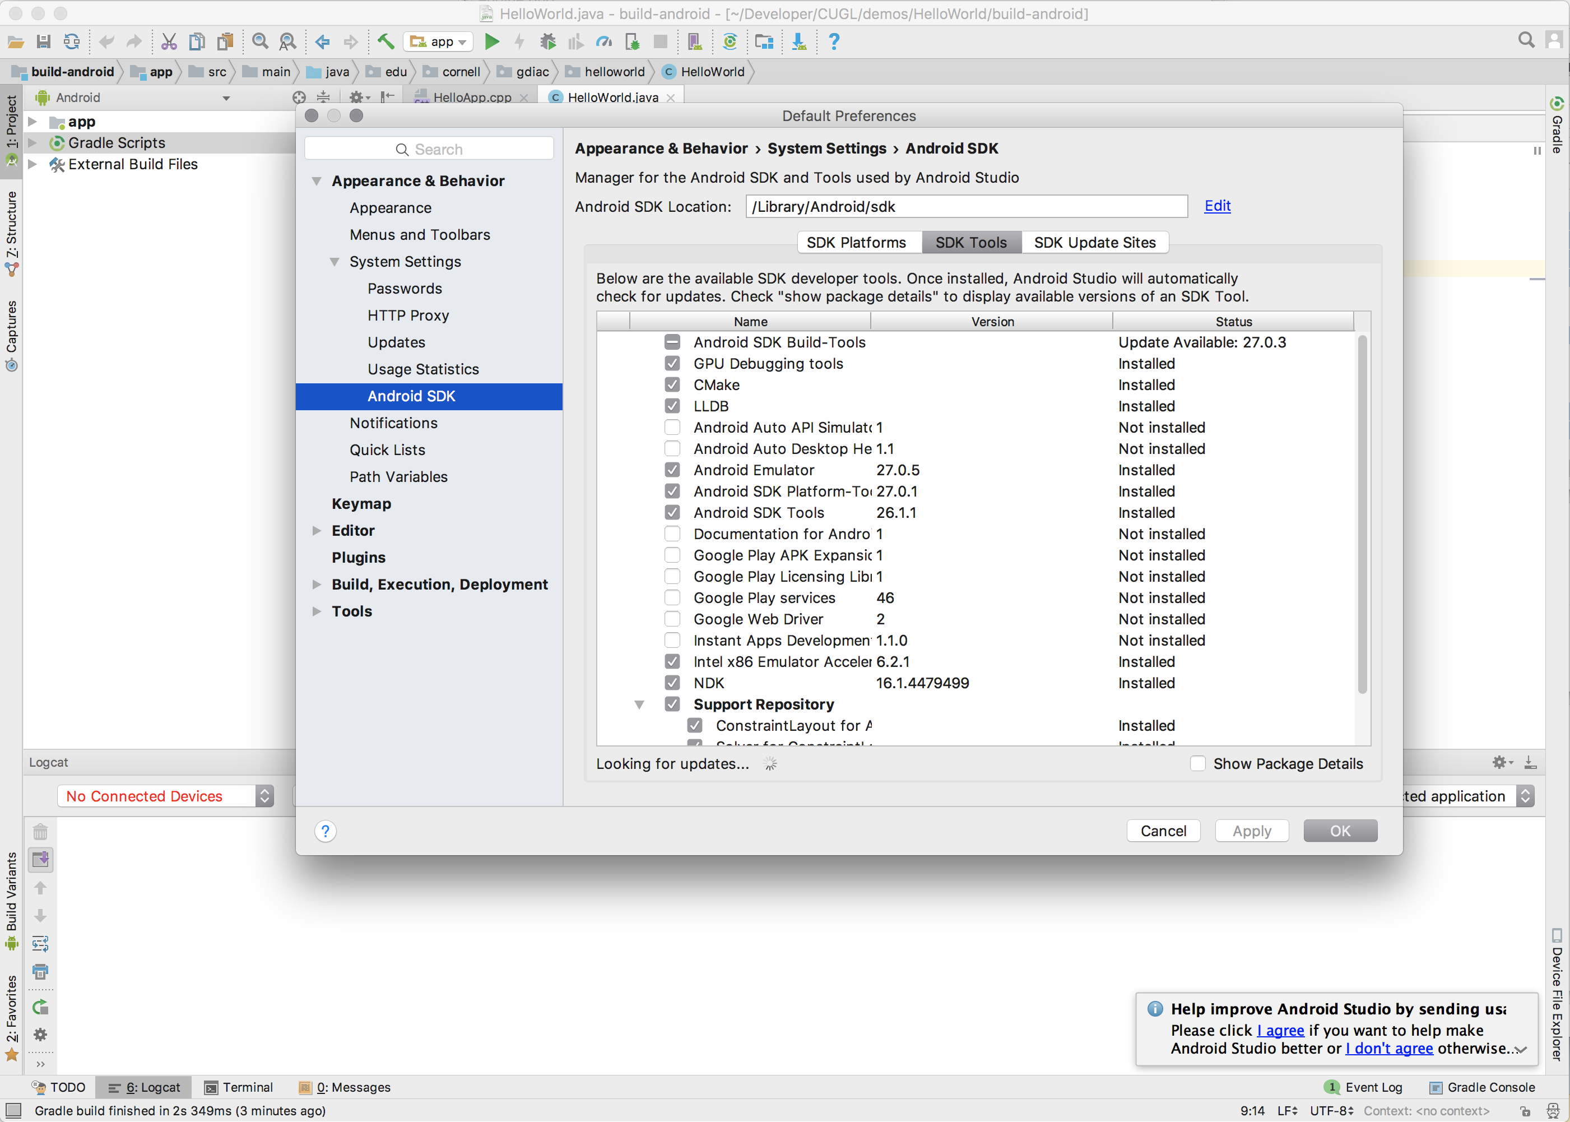
Task: Check the Google Play services checkbox
Action: [672, 597]
